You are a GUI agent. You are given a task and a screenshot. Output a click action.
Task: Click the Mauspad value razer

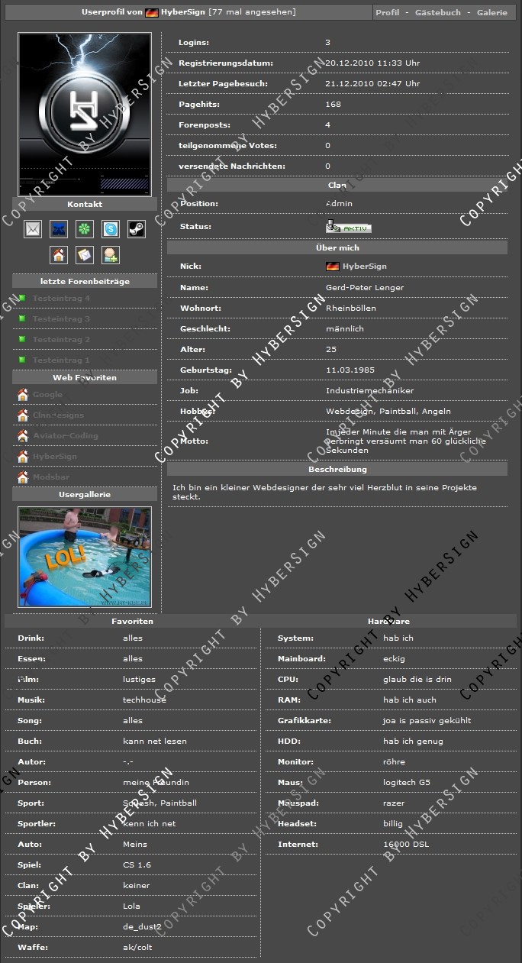[394, 803]
